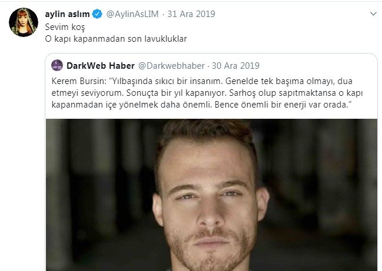Click the blue verified badge
The width and height of the screenshot is (382, 271).
click(98, 14)
